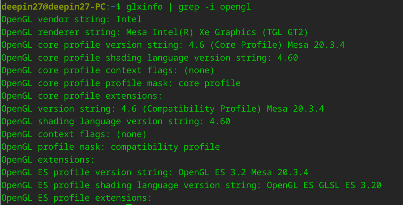Click core profile shading language version 4.60
The image size is (403, 205).
(x=288, y=58)
